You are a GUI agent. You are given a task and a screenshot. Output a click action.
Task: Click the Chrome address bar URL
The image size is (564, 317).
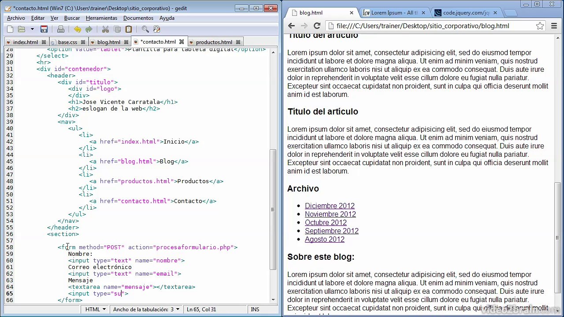tap(423, 26)
